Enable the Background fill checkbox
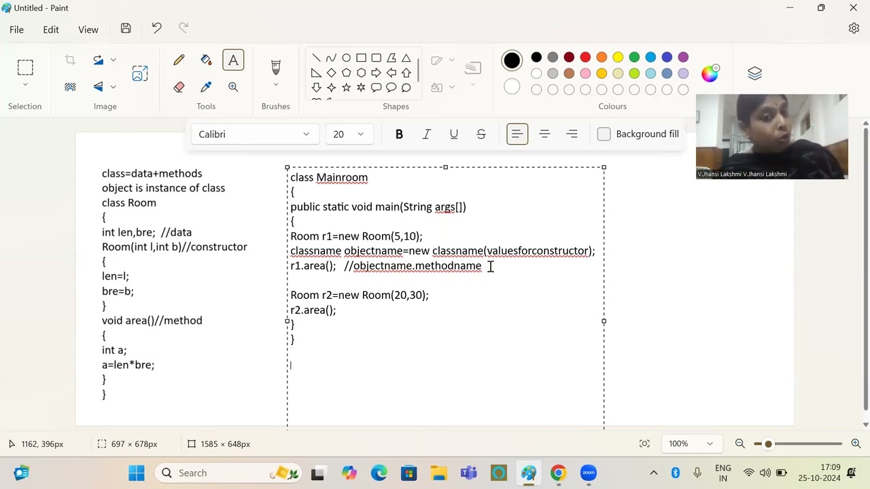The width and height of the screenshot is (870, 489). [604, 134]
